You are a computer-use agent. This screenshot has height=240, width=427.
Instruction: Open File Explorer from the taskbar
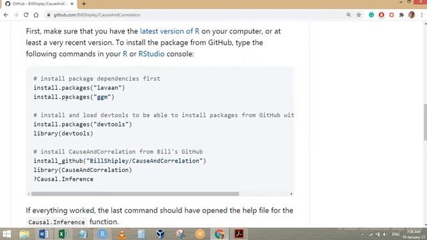pos(24,234)
